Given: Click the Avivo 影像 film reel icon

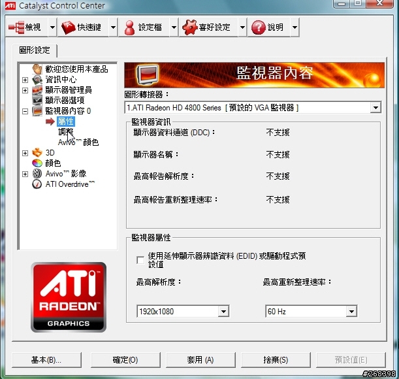Looking at the screenshot, I should click(37, 173).
